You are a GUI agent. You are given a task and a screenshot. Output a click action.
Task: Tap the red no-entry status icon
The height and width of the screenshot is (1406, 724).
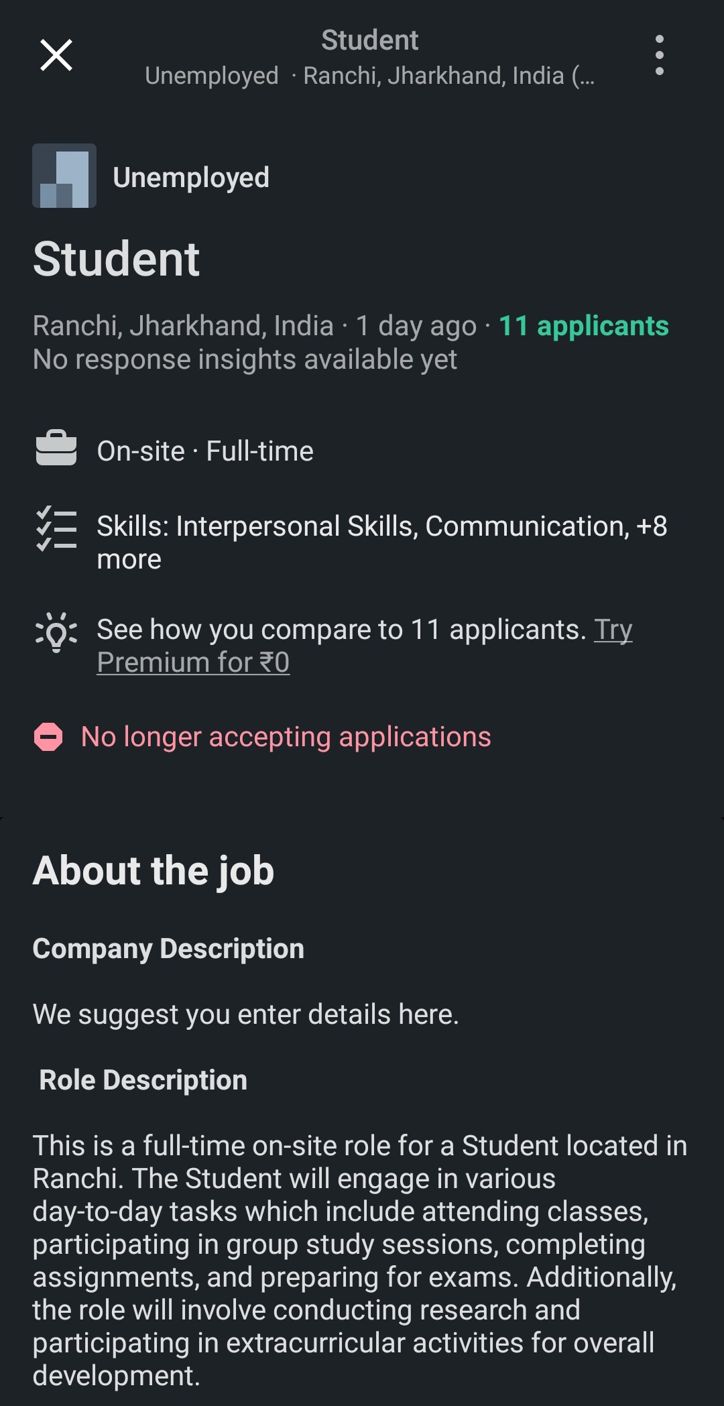(48, 737)
